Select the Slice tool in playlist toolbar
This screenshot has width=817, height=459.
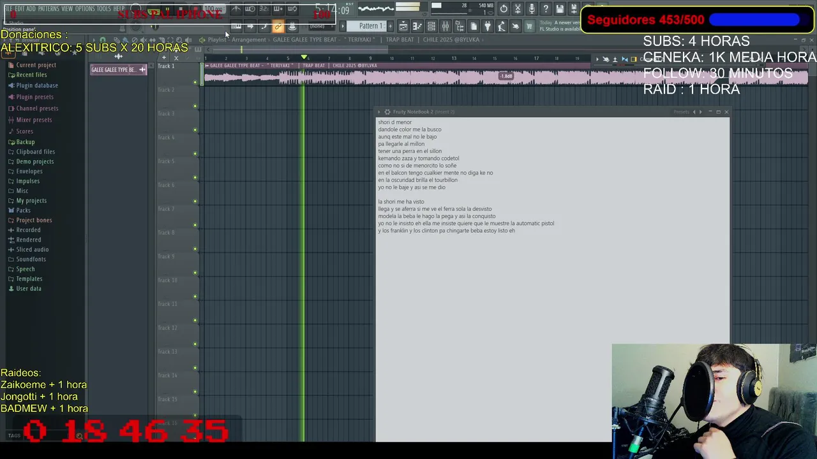pos(162,40)
